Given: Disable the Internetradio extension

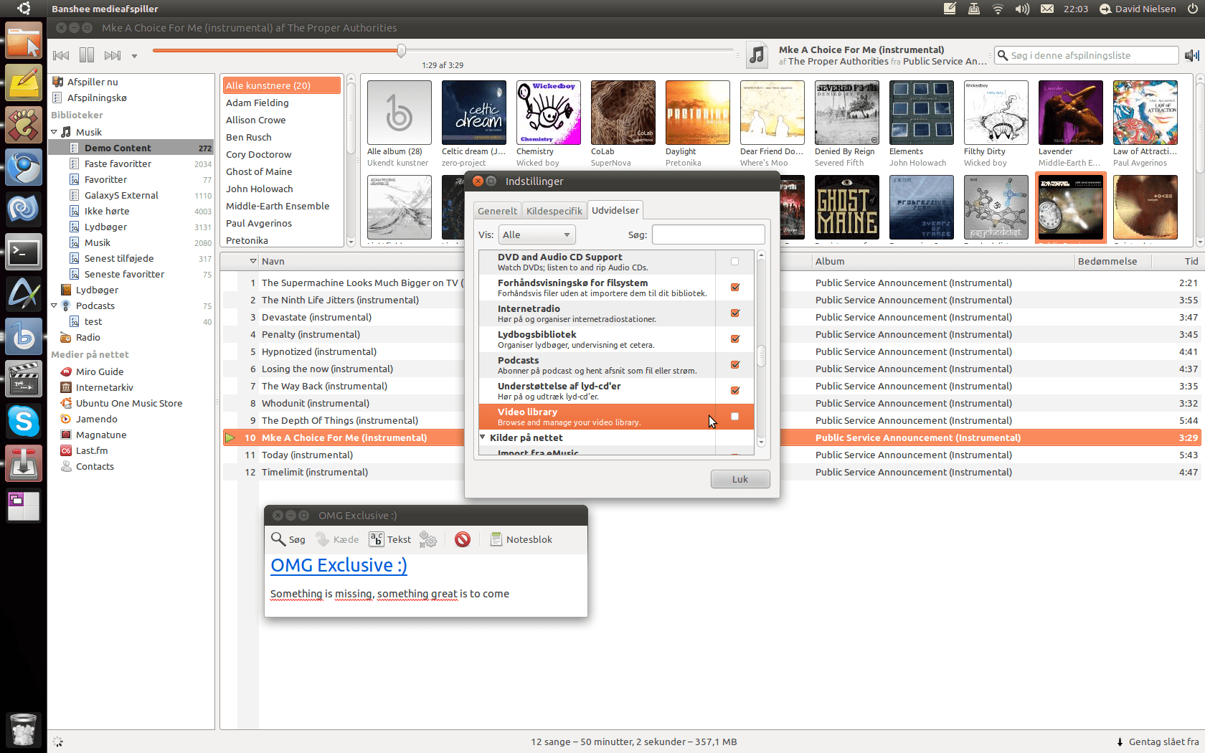Looking at the screenshot, I should [734, 313].
